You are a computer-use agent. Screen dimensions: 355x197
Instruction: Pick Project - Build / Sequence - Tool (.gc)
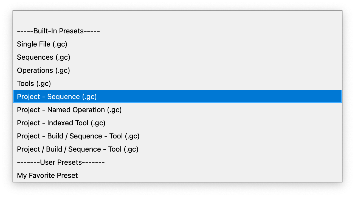coord(78,136)
